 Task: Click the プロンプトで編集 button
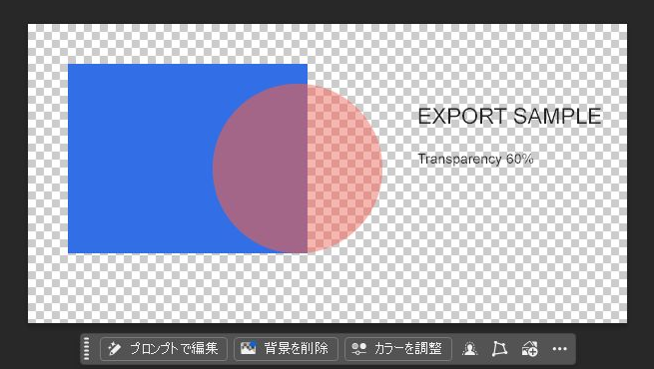(x=164, y=349)
